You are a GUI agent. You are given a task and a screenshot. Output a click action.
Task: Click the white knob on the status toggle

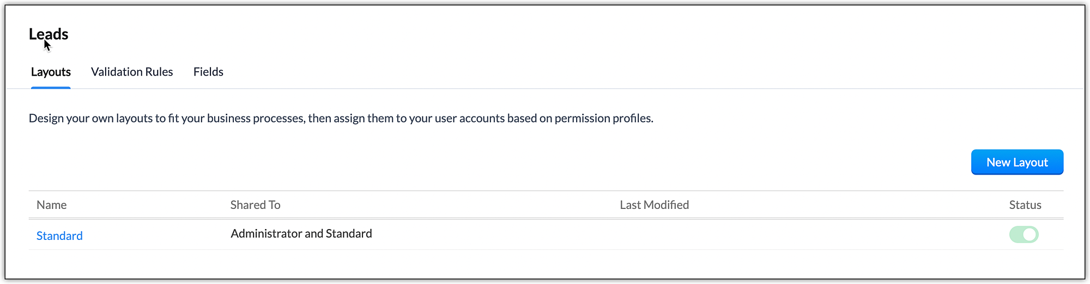1030,234
